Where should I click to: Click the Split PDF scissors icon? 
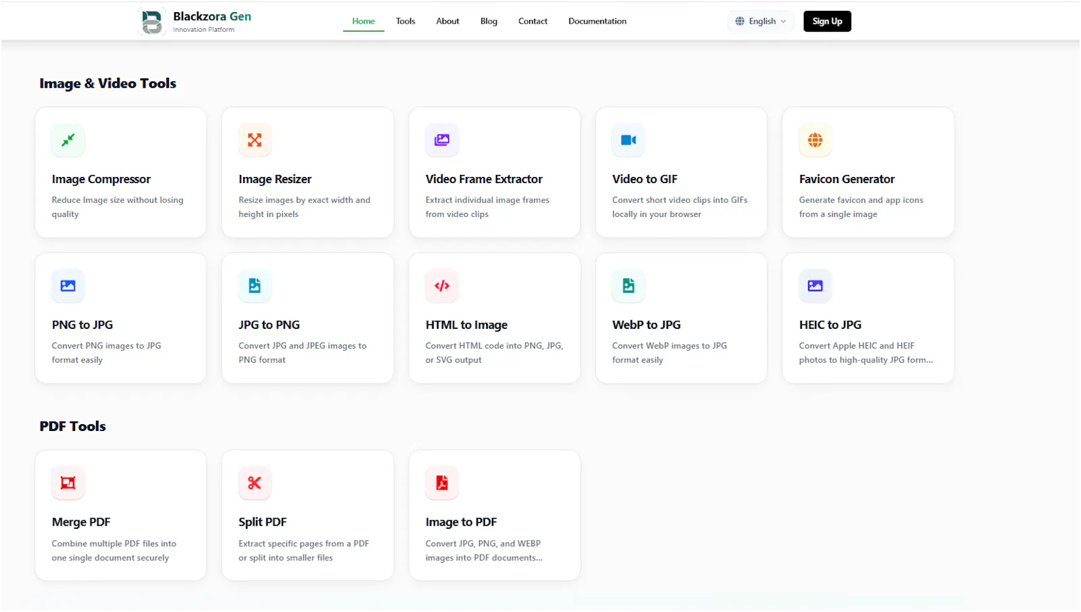click(x=255, y=483)
